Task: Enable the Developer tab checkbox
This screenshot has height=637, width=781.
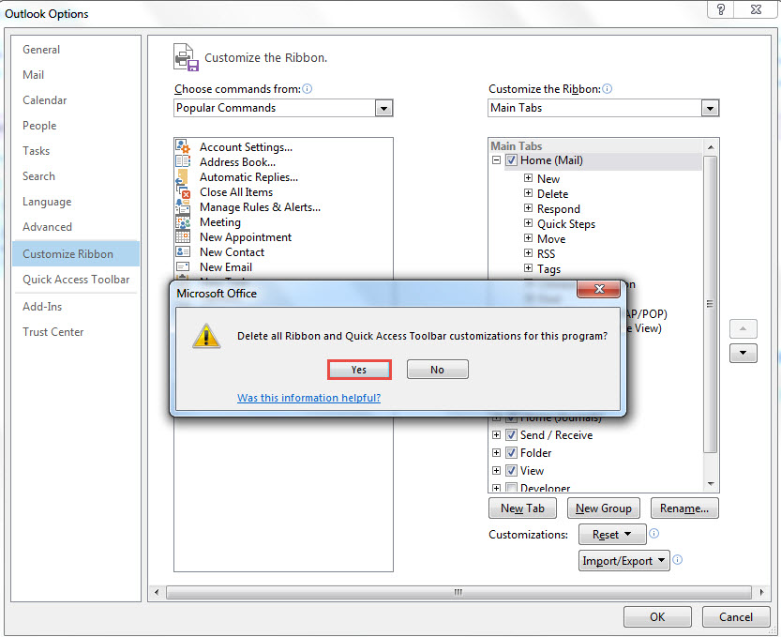Action: tap(511, 488)
